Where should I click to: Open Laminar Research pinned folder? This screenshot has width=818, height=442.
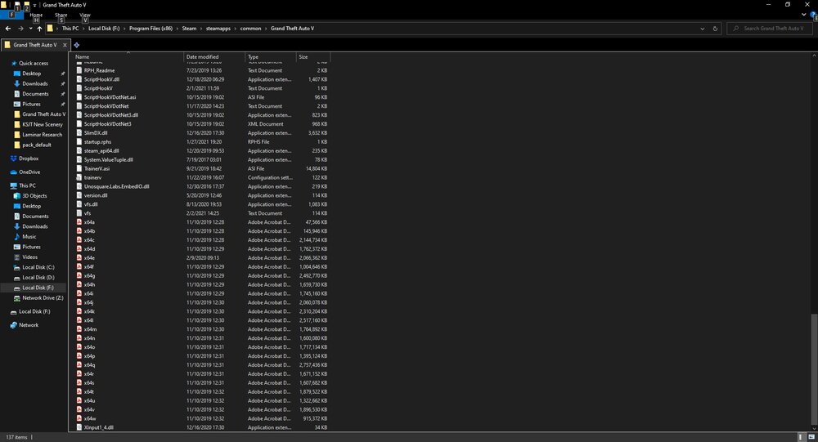tap(42, 135)
